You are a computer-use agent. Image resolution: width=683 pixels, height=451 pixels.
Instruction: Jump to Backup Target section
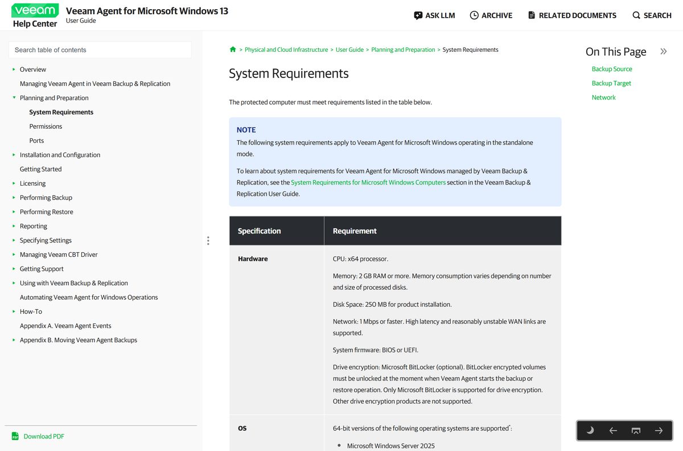(x=611, y=83)
